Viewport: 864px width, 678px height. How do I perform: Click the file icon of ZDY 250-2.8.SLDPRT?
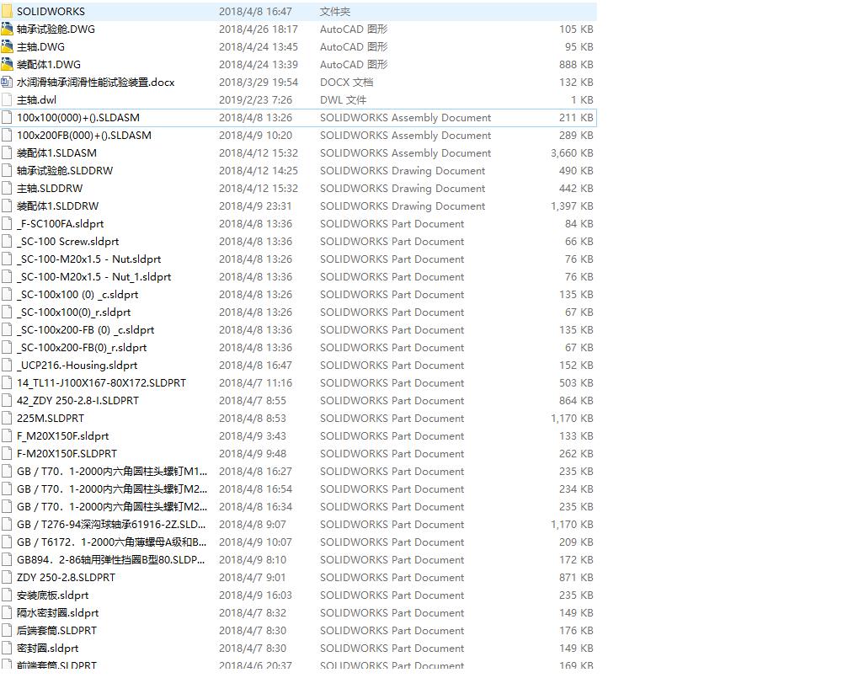7,577
